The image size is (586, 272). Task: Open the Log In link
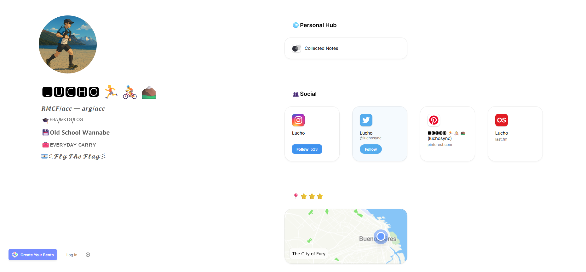click(72, 255)
